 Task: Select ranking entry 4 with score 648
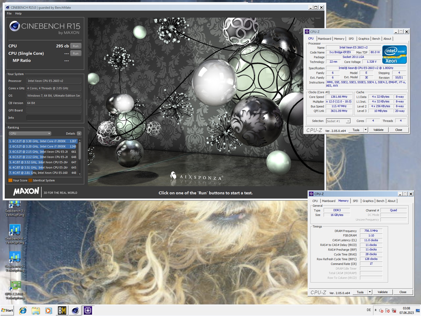coord(43,157)
